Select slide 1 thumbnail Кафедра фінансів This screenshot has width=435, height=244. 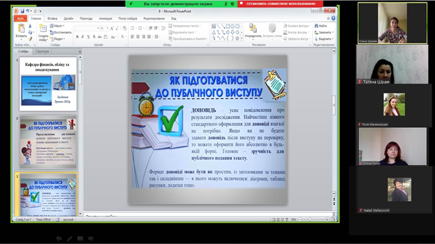48,84
